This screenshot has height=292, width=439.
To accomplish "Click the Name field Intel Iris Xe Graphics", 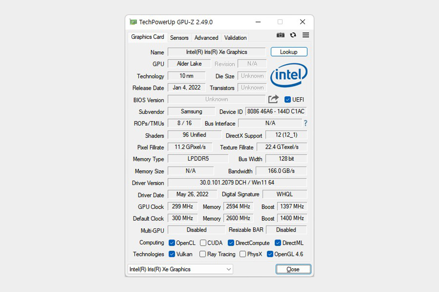I will (x=217, y=52).
